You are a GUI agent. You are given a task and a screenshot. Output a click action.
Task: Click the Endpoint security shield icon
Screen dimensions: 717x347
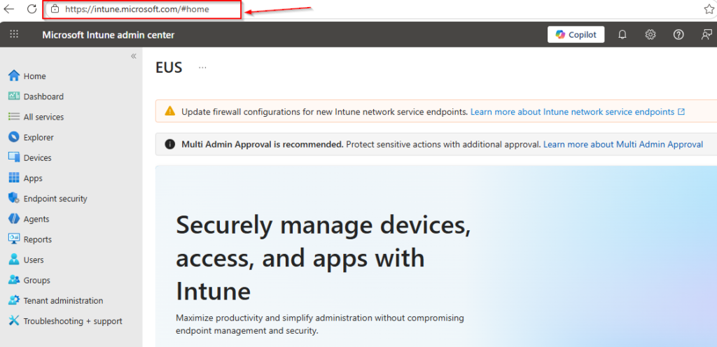coord(14,198)
